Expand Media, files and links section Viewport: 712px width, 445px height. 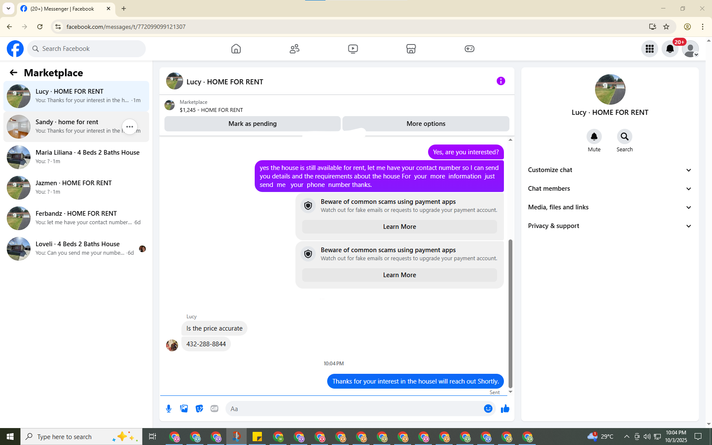610,207
